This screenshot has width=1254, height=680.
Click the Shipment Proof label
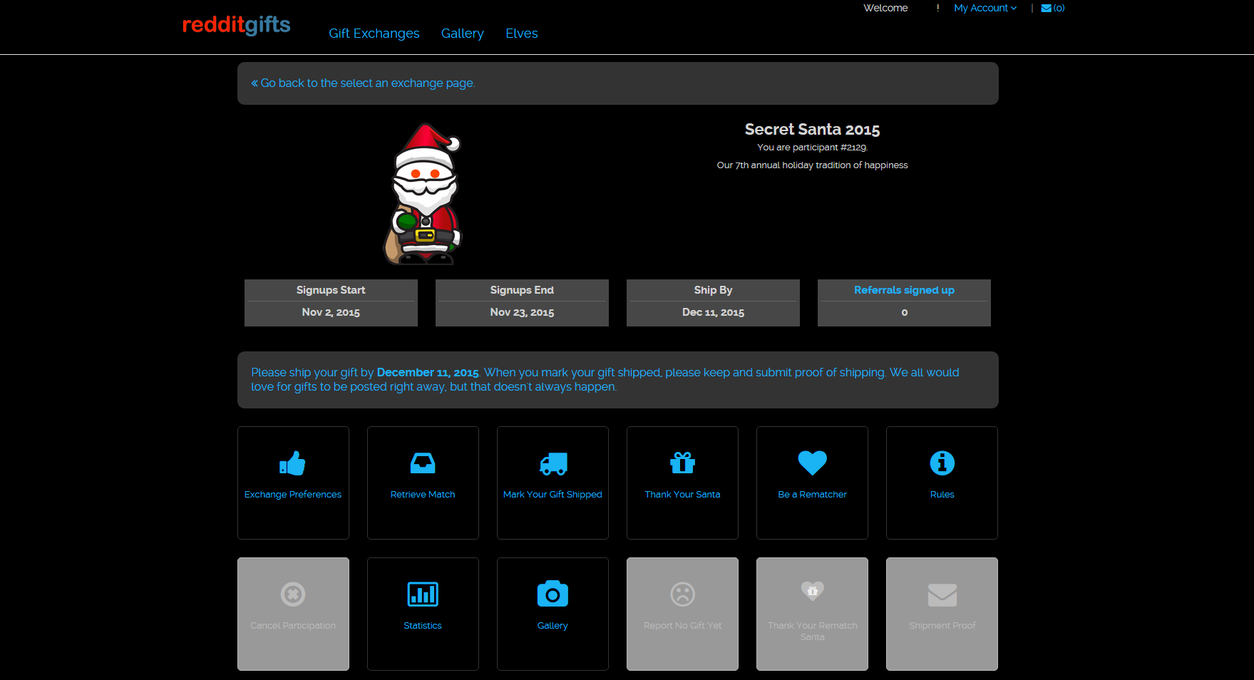[x=942, y=626]
